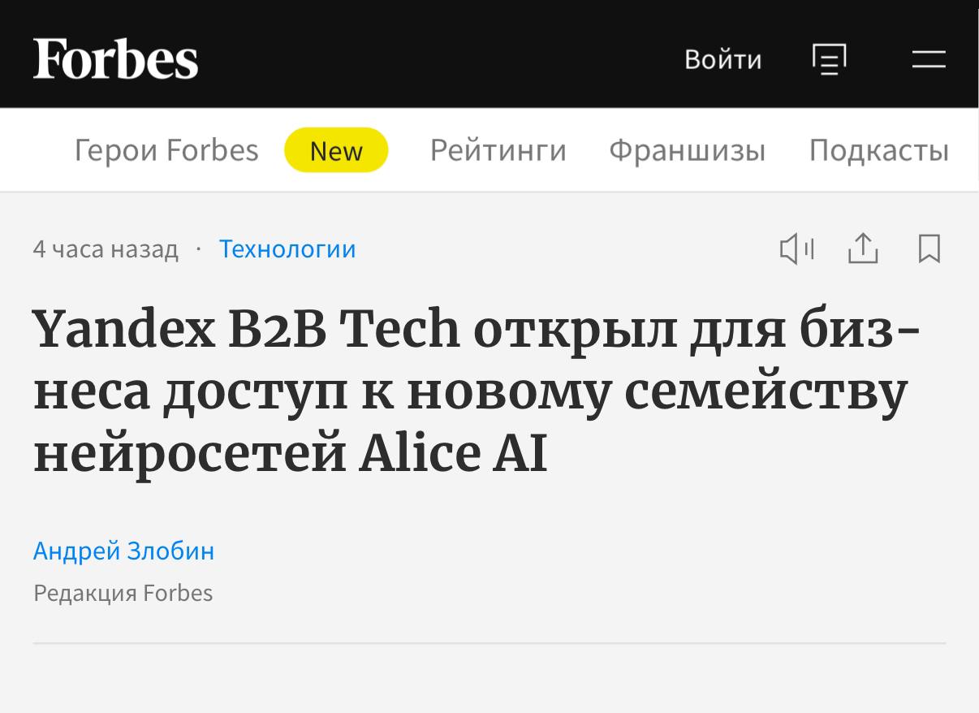Screen dimensions: 979x713
Task: Click the magazine issue icon next to Войти
Action: (x=830, y=59)
